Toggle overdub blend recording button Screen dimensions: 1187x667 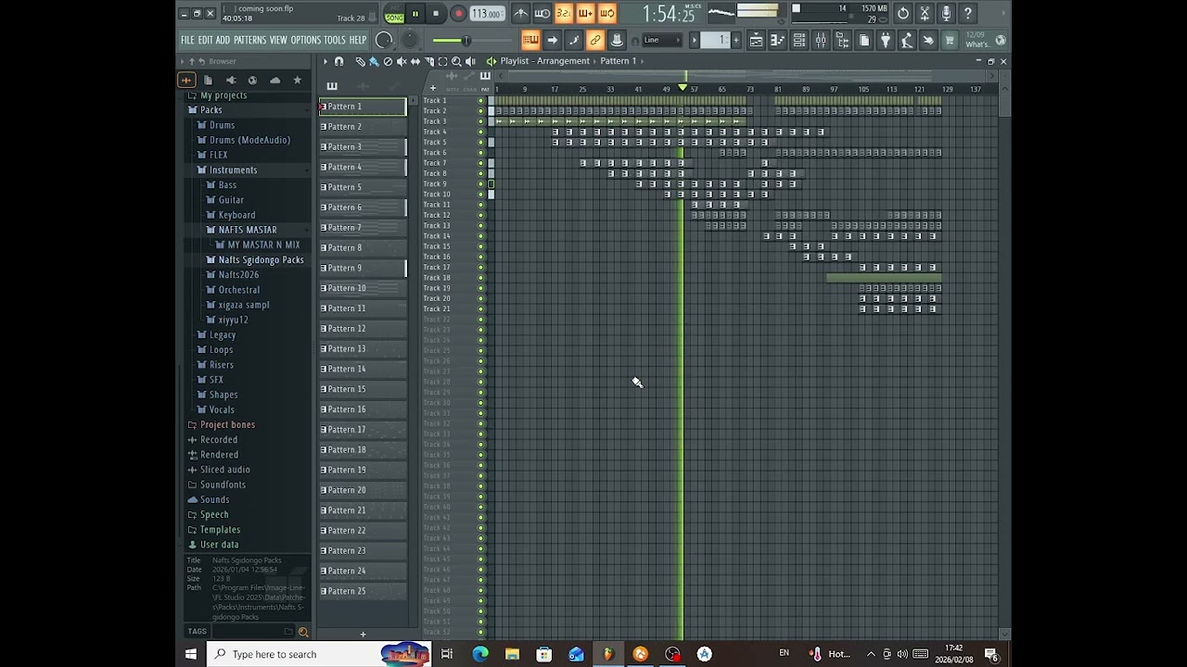pyautogui.click(x=585, y=13)
